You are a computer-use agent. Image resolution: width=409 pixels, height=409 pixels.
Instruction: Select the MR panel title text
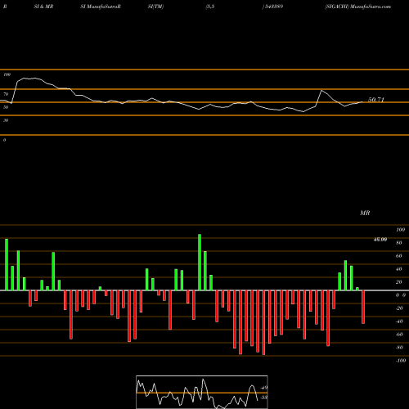point(365,213)
